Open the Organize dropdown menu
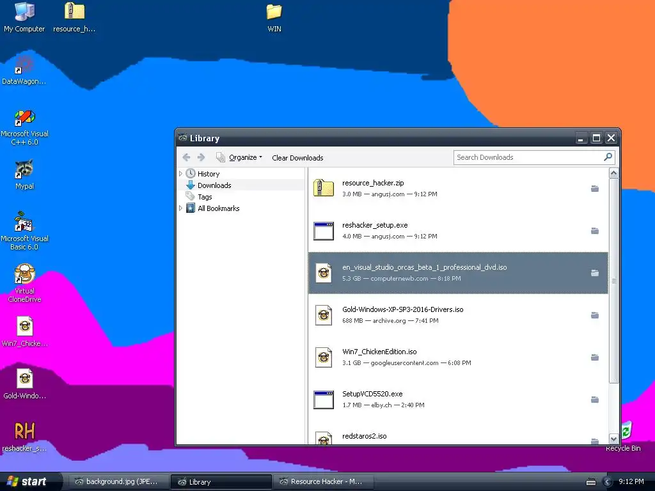Screen dimensions: 655x491 click(239, 157)
